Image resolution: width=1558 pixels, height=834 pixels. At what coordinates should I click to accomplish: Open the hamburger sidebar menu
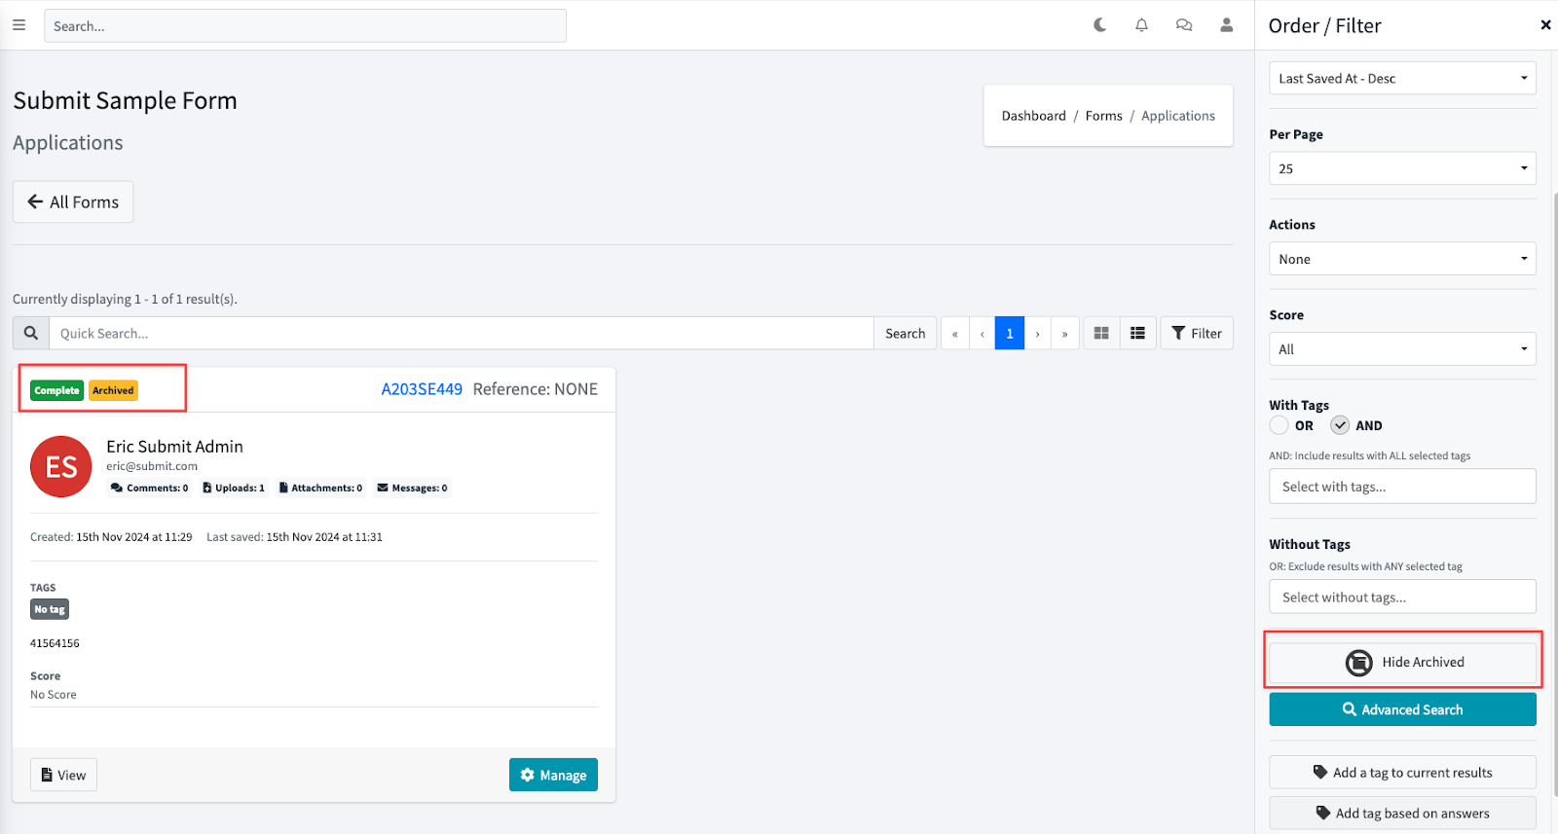19,25
